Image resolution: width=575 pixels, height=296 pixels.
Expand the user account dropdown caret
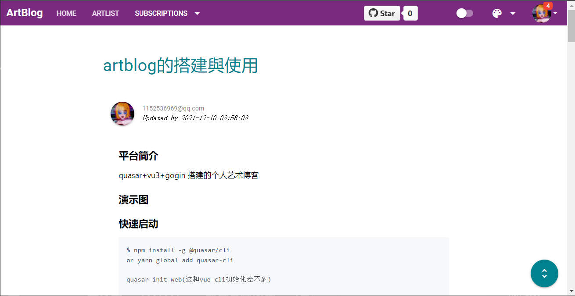click(555, 13)
